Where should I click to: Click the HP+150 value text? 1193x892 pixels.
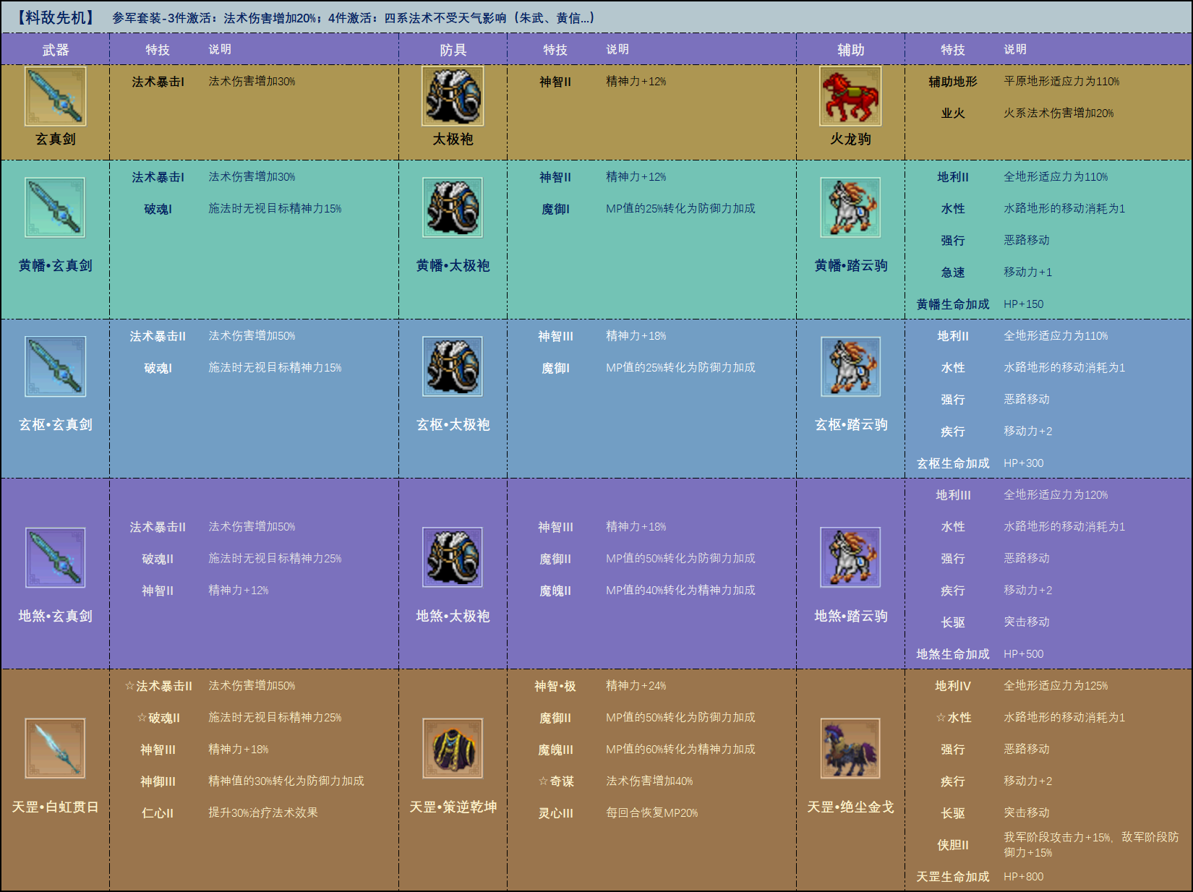[1024, 304]
